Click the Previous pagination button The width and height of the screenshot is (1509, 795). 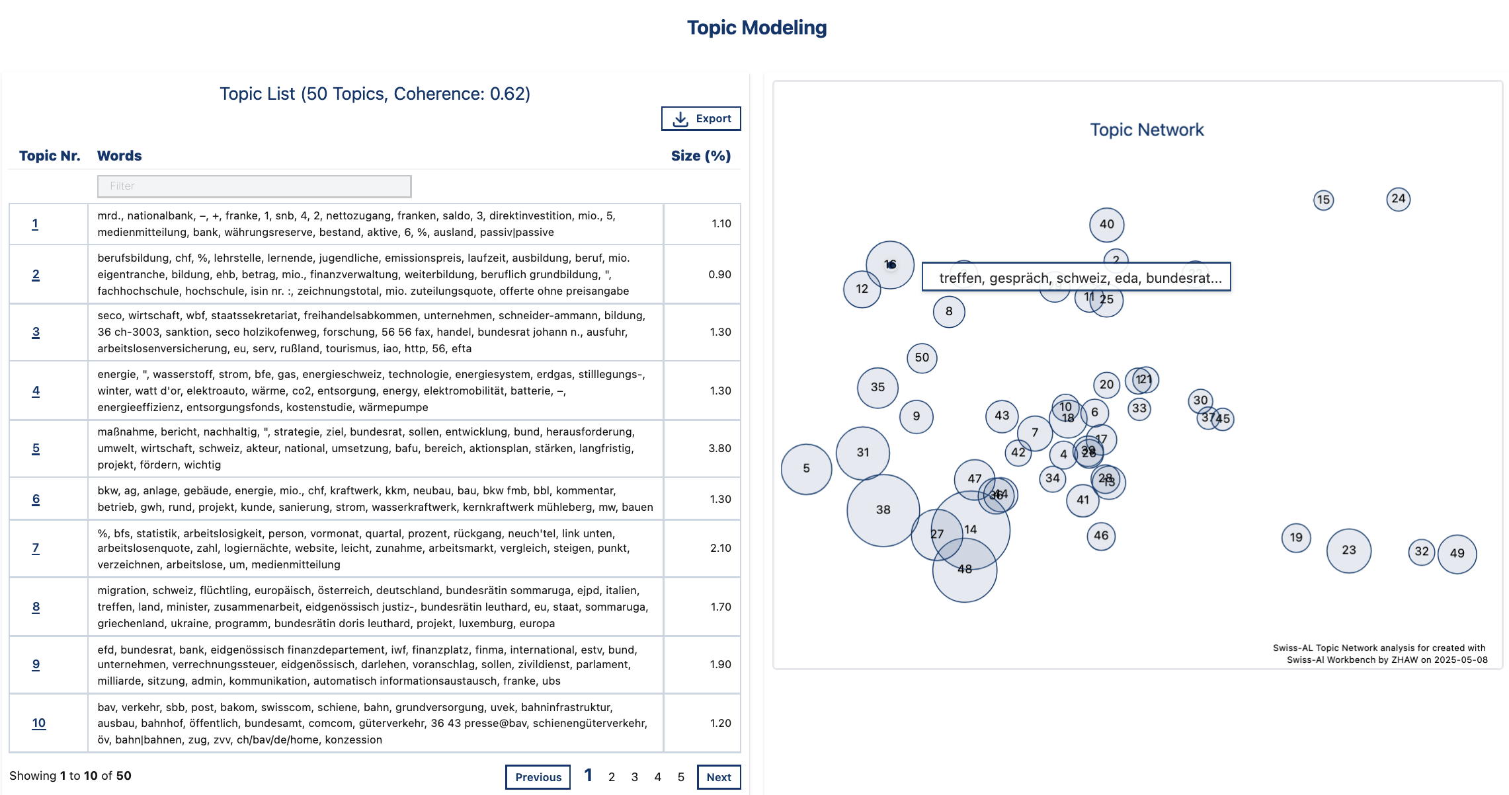coord(538,777)
